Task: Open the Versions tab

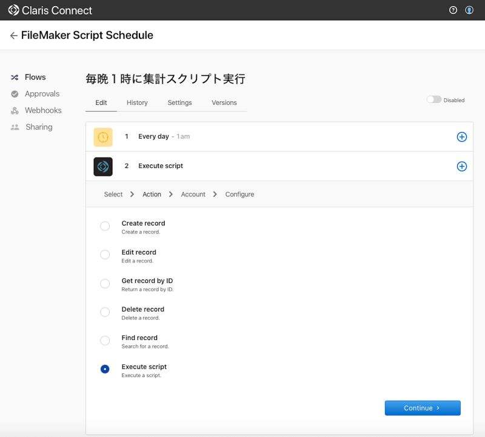Action: click(224, 102)
